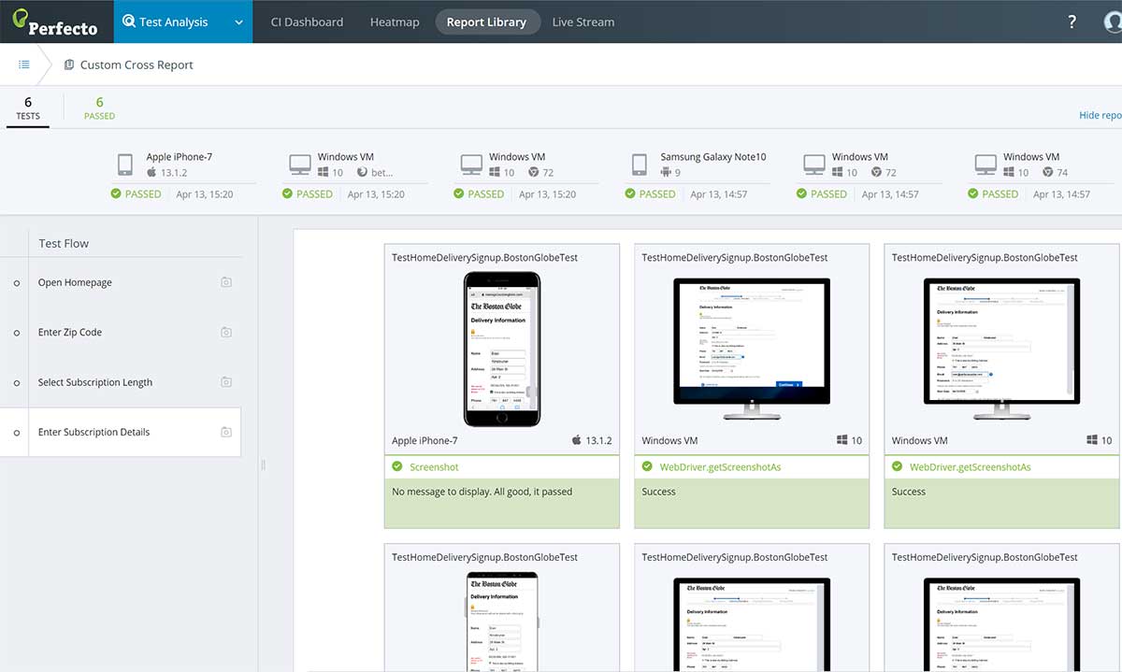The image size is (1122, 672).
Task: Filter by 6 Passed tests
Action: pos(99,107)
